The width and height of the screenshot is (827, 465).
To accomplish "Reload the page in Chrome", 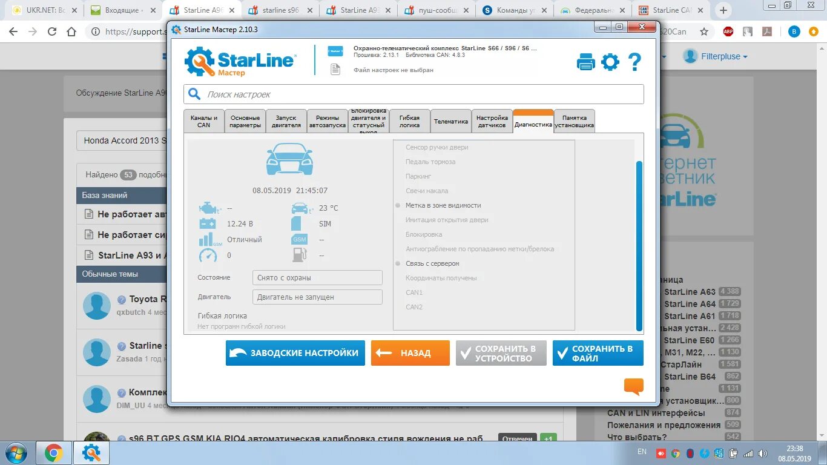I will point(52,31).
